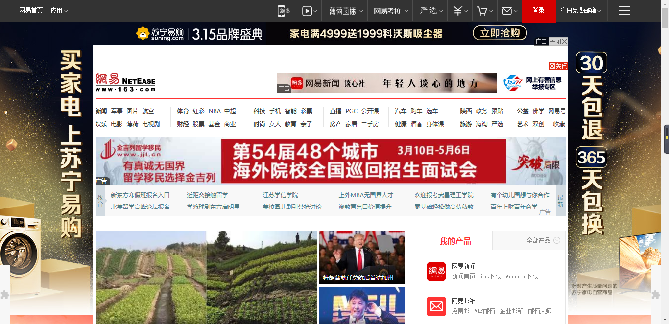Open the video play icon menu
Screen dimensions: 669x324
coord(310,11)
